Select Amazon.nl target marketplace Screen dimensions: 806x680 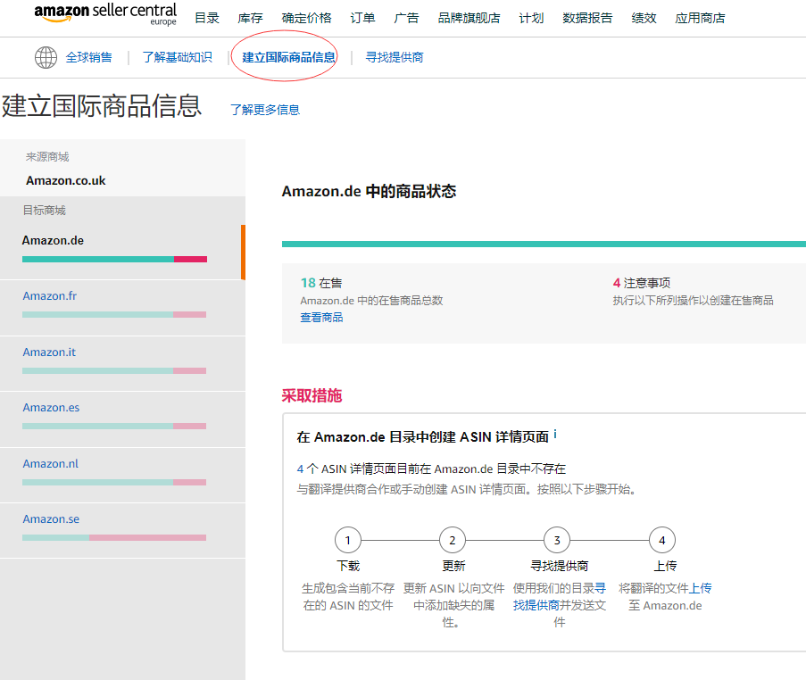[x=50, y=464]
